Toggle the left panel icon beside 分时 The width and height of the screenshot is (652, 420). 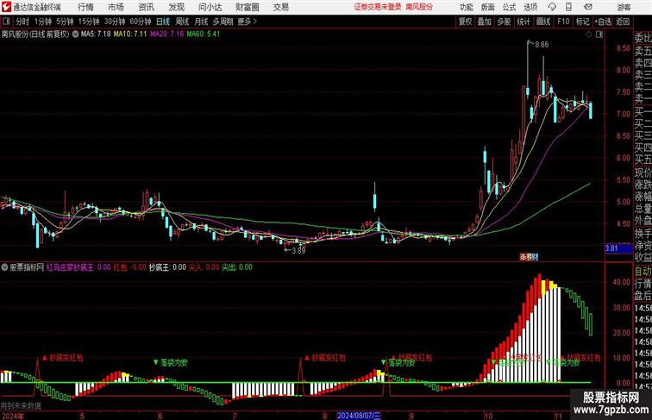pyautogui.click(x=6, y=22)
